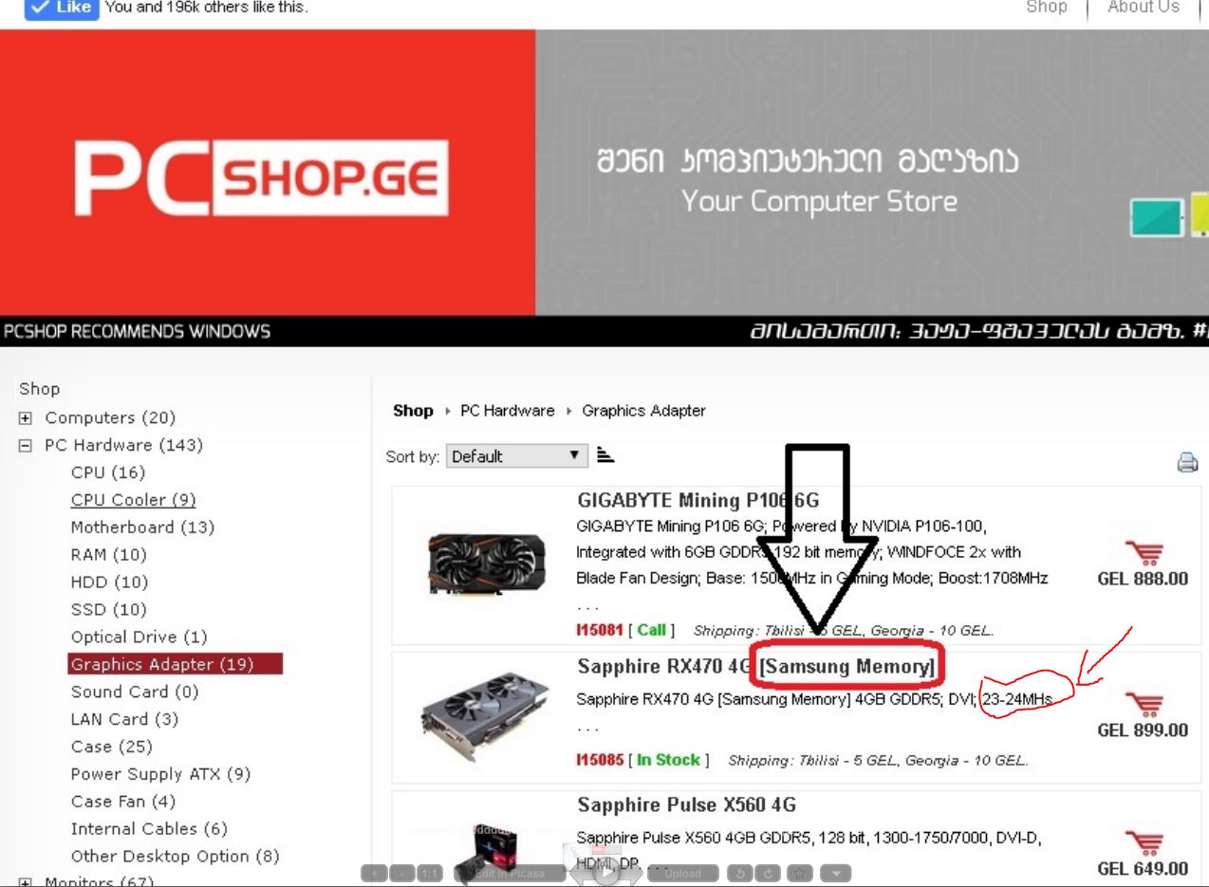
Task: Click the Like button
Action: (62, 8)
